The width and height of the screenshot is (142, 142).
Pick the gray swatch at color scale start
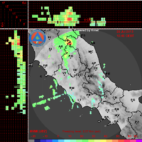tap(32, 141)
